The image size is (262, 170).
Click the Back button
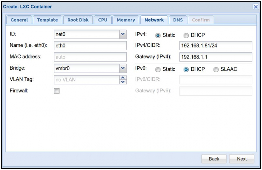pyautogui.click(x=214, y=159)
